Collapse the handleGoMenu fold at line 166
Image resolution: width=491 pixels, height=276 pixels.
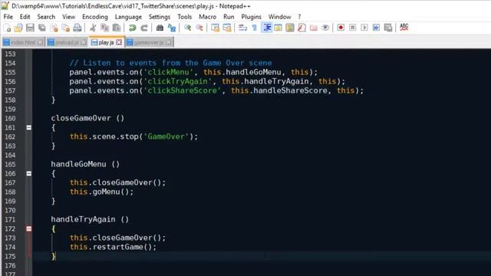29,173
